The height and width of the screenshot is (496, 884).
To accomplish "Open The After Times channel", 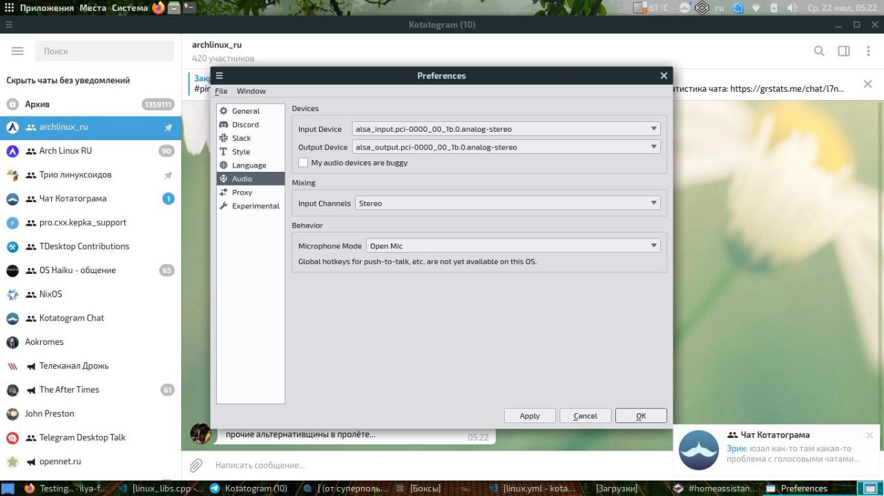I will pyautogui.click(x=90, y=390).
